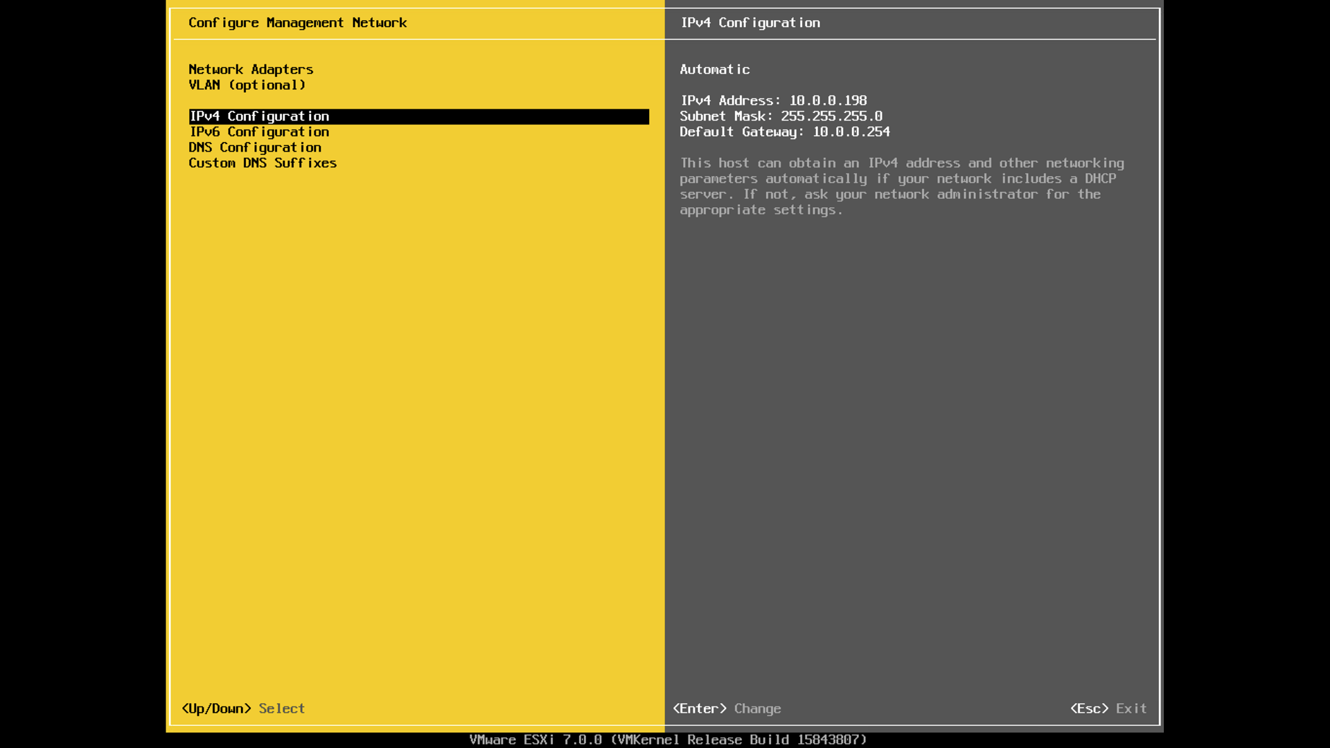Select the VLAN (optional) menu entry

click(247, 85)
